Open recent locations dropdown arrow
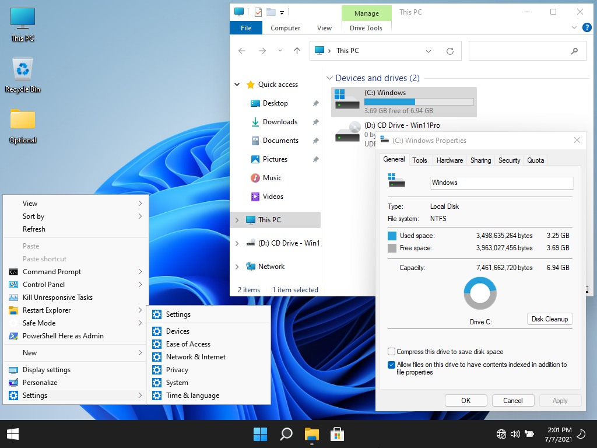 coord(280,51)
